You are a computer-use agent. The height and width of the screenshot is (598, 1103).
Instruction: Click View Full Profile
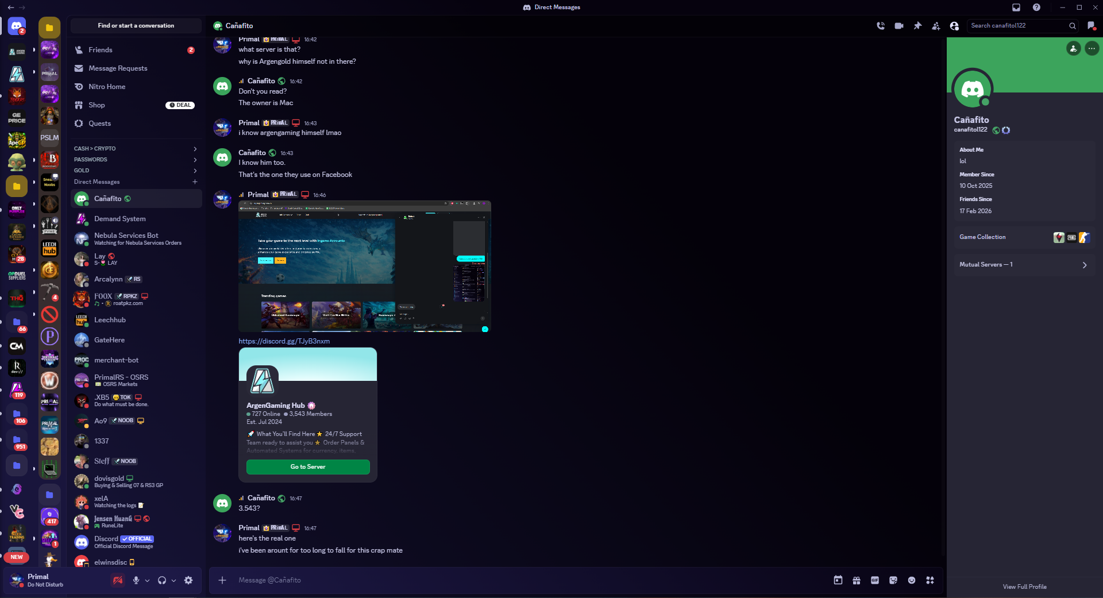(x=1024, y=587)
